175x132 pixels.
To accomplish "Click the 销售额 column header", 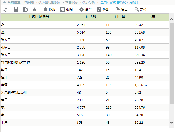I will [91, 17].
